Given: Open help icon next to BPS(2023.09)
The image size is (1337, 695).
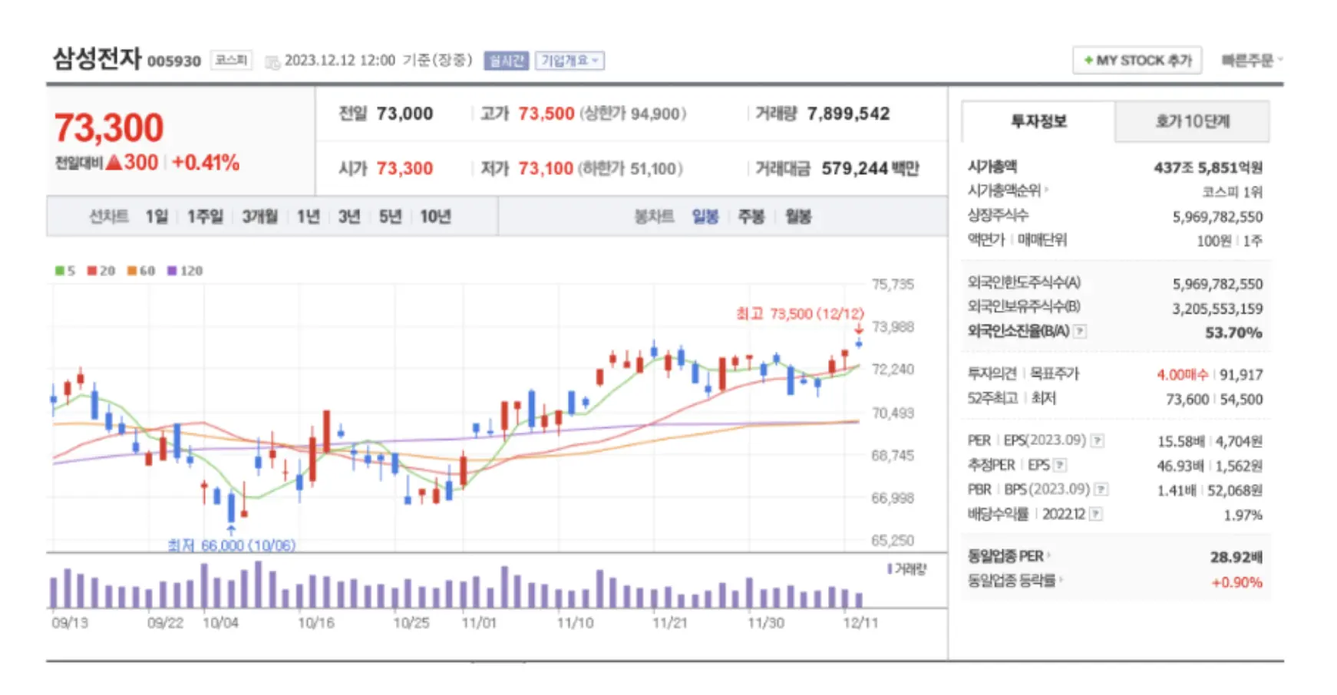Looking at the screenshot, I should pos(1101,489).
